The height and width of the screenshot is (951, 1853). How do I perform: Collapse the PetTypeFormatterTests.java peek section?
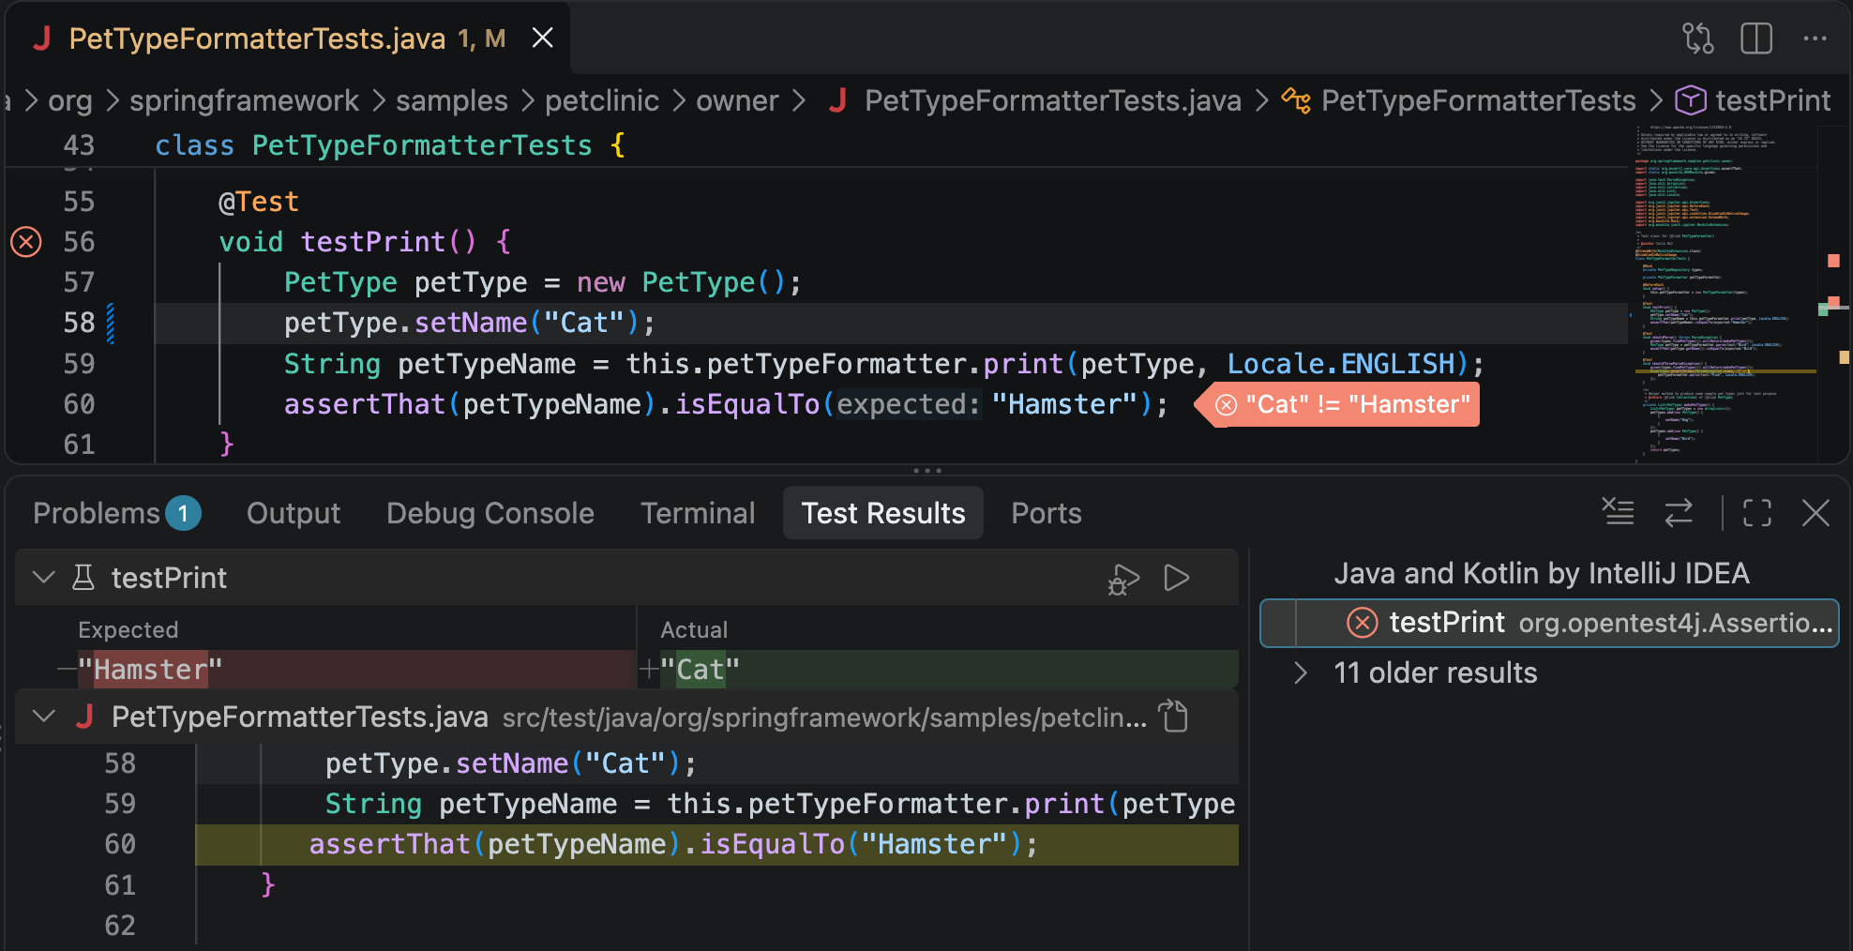click(x=43, y=717)
